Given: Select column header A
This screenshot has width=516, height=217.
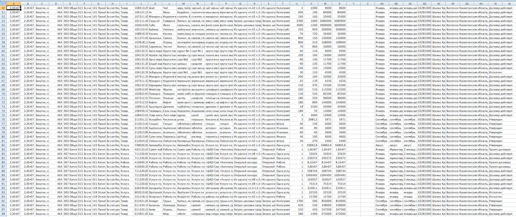Looking at the screenshot, I should 14,3.
